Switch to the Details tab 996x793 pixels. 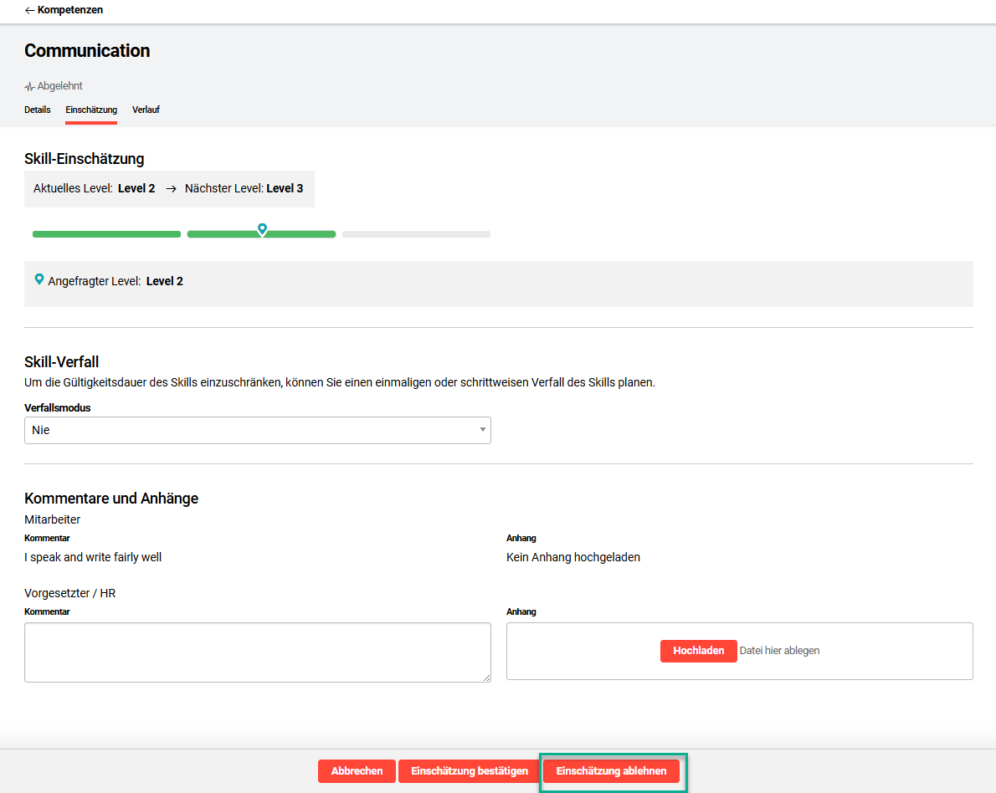[37, 110]
